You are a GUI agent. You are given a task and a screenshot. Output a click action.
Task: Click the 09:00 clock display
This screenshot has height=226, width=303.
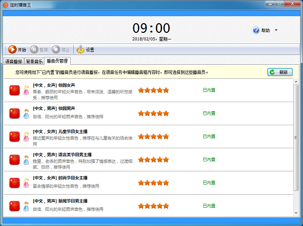click(x=151, y=28)
